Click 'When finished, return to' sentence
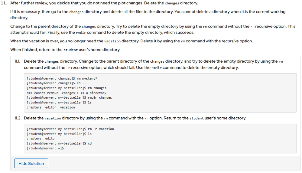Image resolution: width=302 pixels, height=173 pixels. [65, 50]
